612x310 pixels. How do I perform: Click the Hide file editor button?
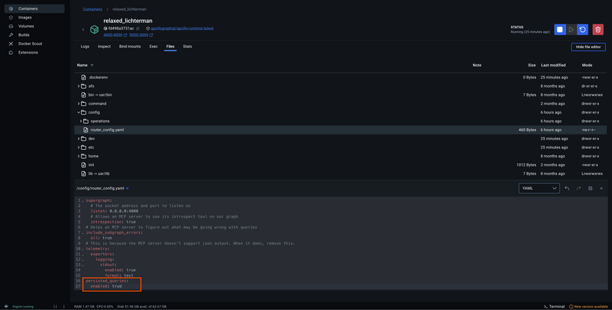click(x=588, y=47)
